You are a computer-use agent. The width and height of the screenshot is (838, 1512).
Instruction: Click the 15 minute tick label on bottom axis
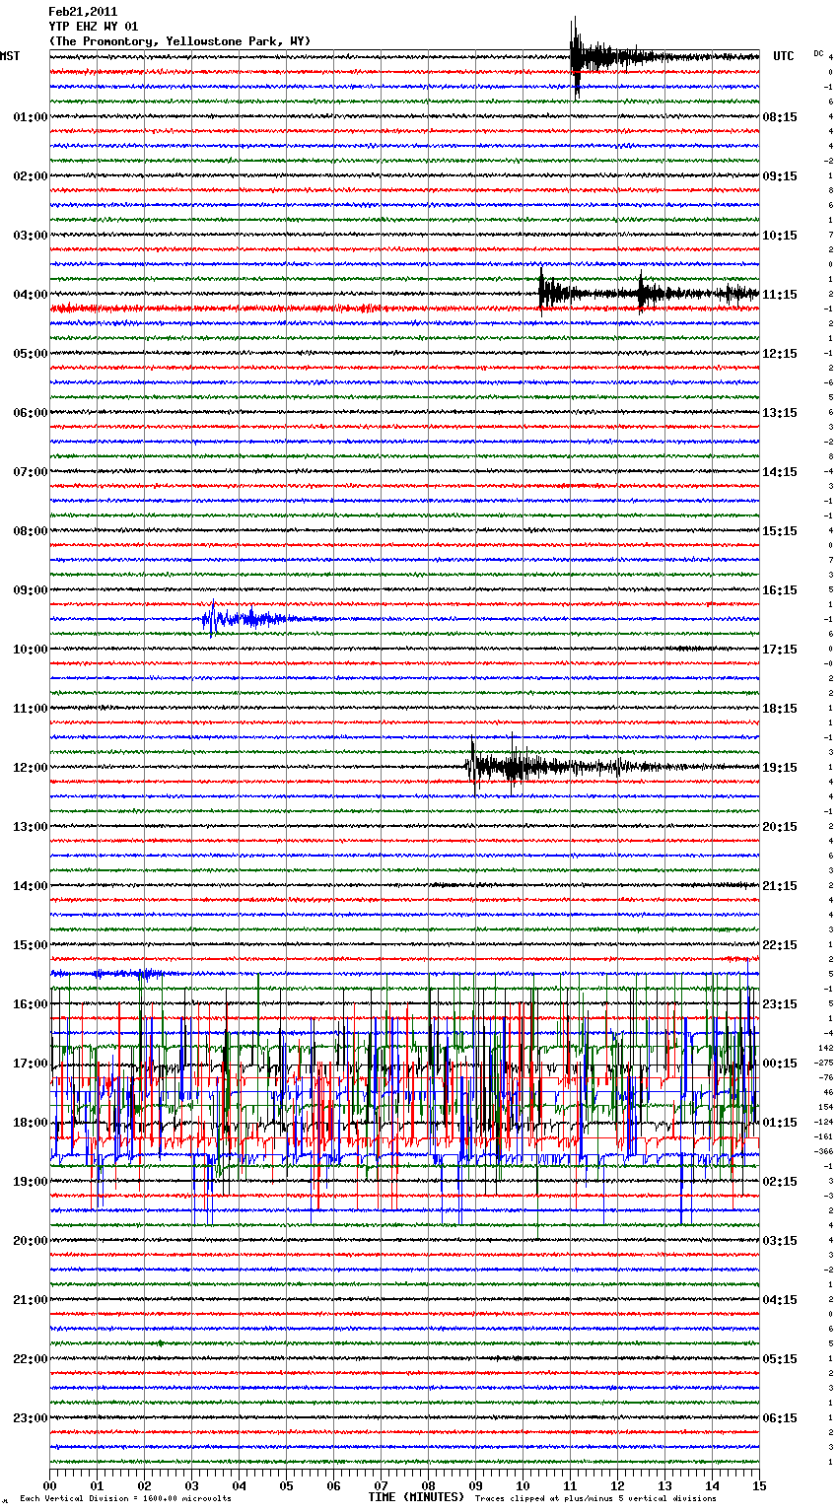pyautogui.click(x=759, y=1485)
